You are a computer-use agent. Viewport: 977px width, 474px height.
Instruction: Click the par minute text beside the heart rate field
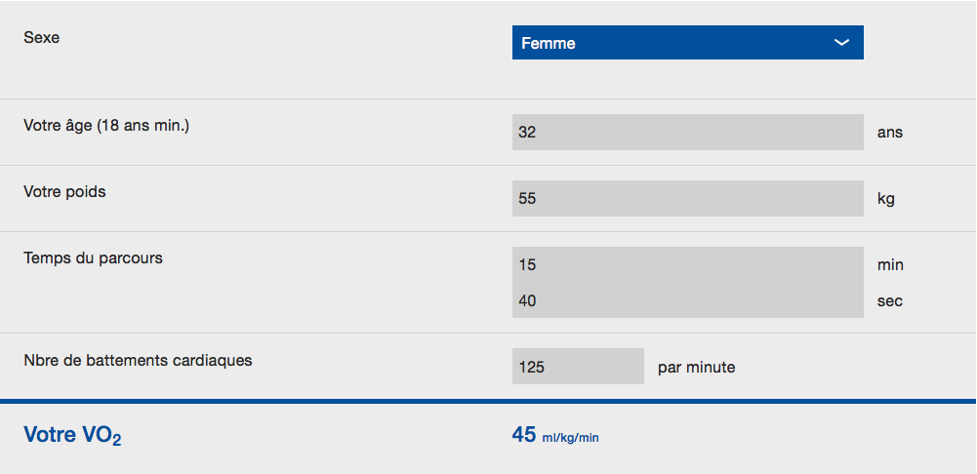(x=697, y=368)
